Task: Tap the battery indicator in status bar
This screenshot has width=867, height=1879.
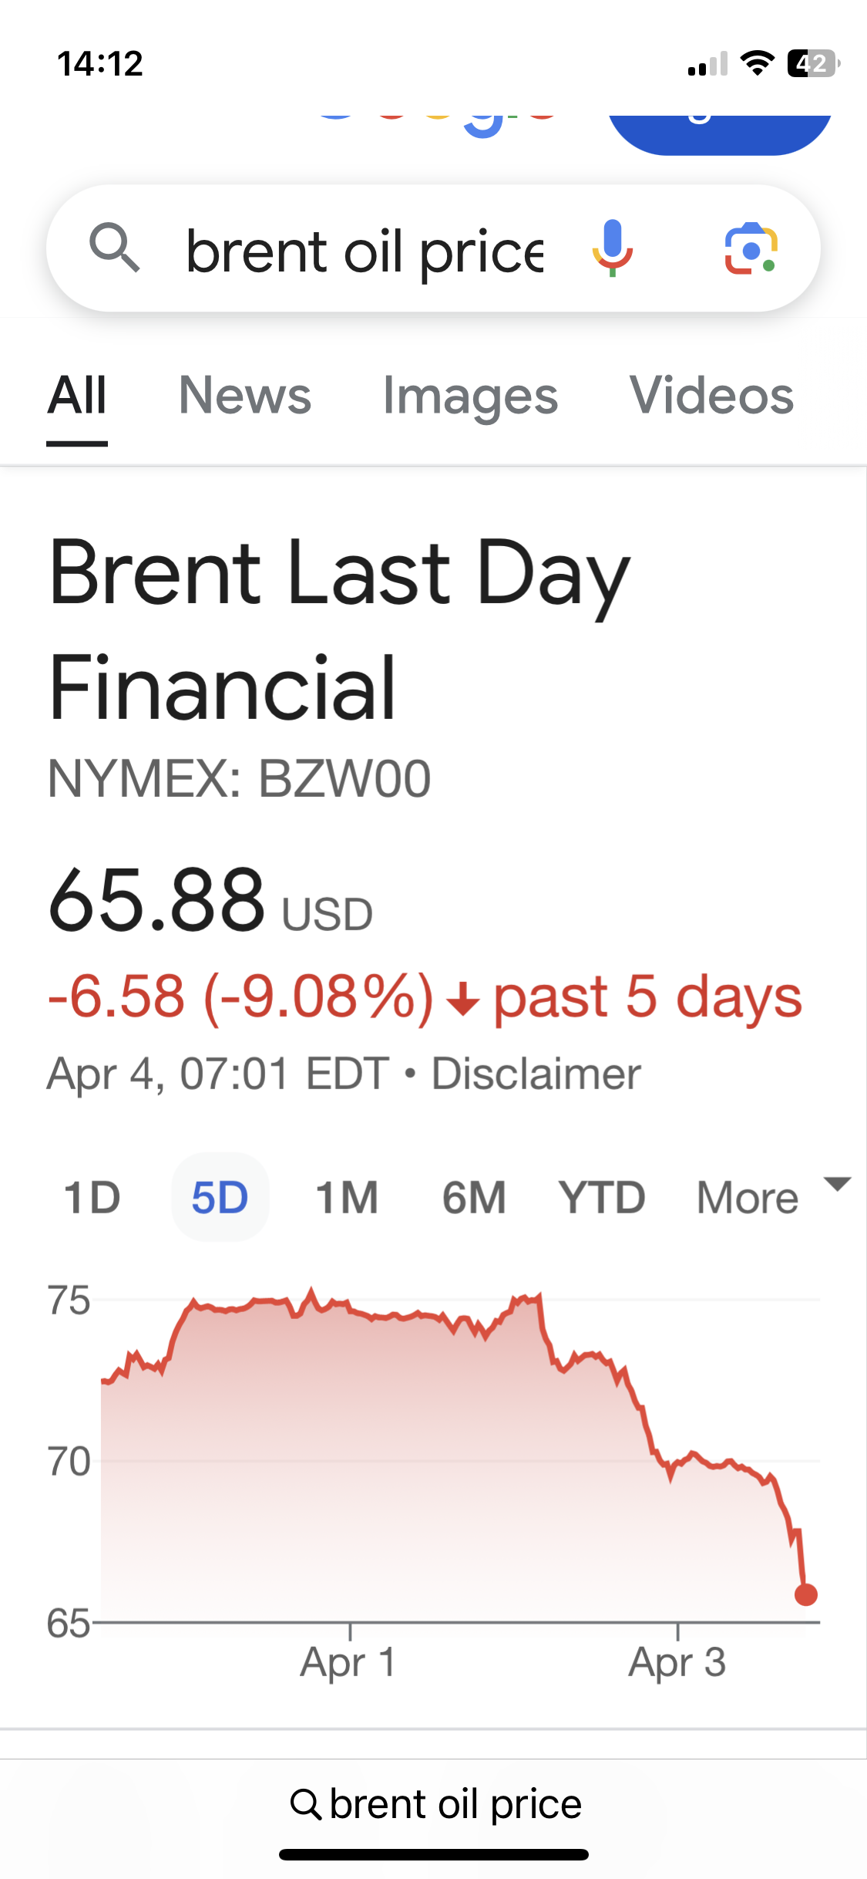Action: tap(812, 63)
